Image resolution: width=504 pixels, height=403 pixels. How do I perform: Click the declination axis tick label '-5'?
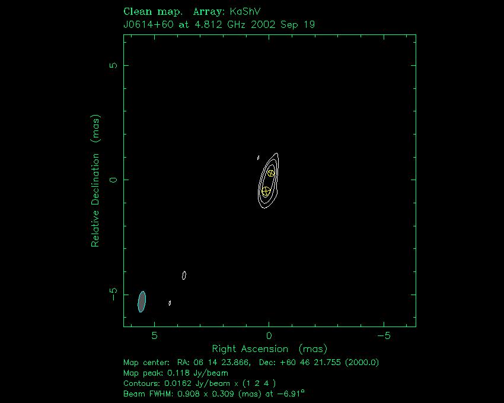pyautogui.click(x=114, y=295)
